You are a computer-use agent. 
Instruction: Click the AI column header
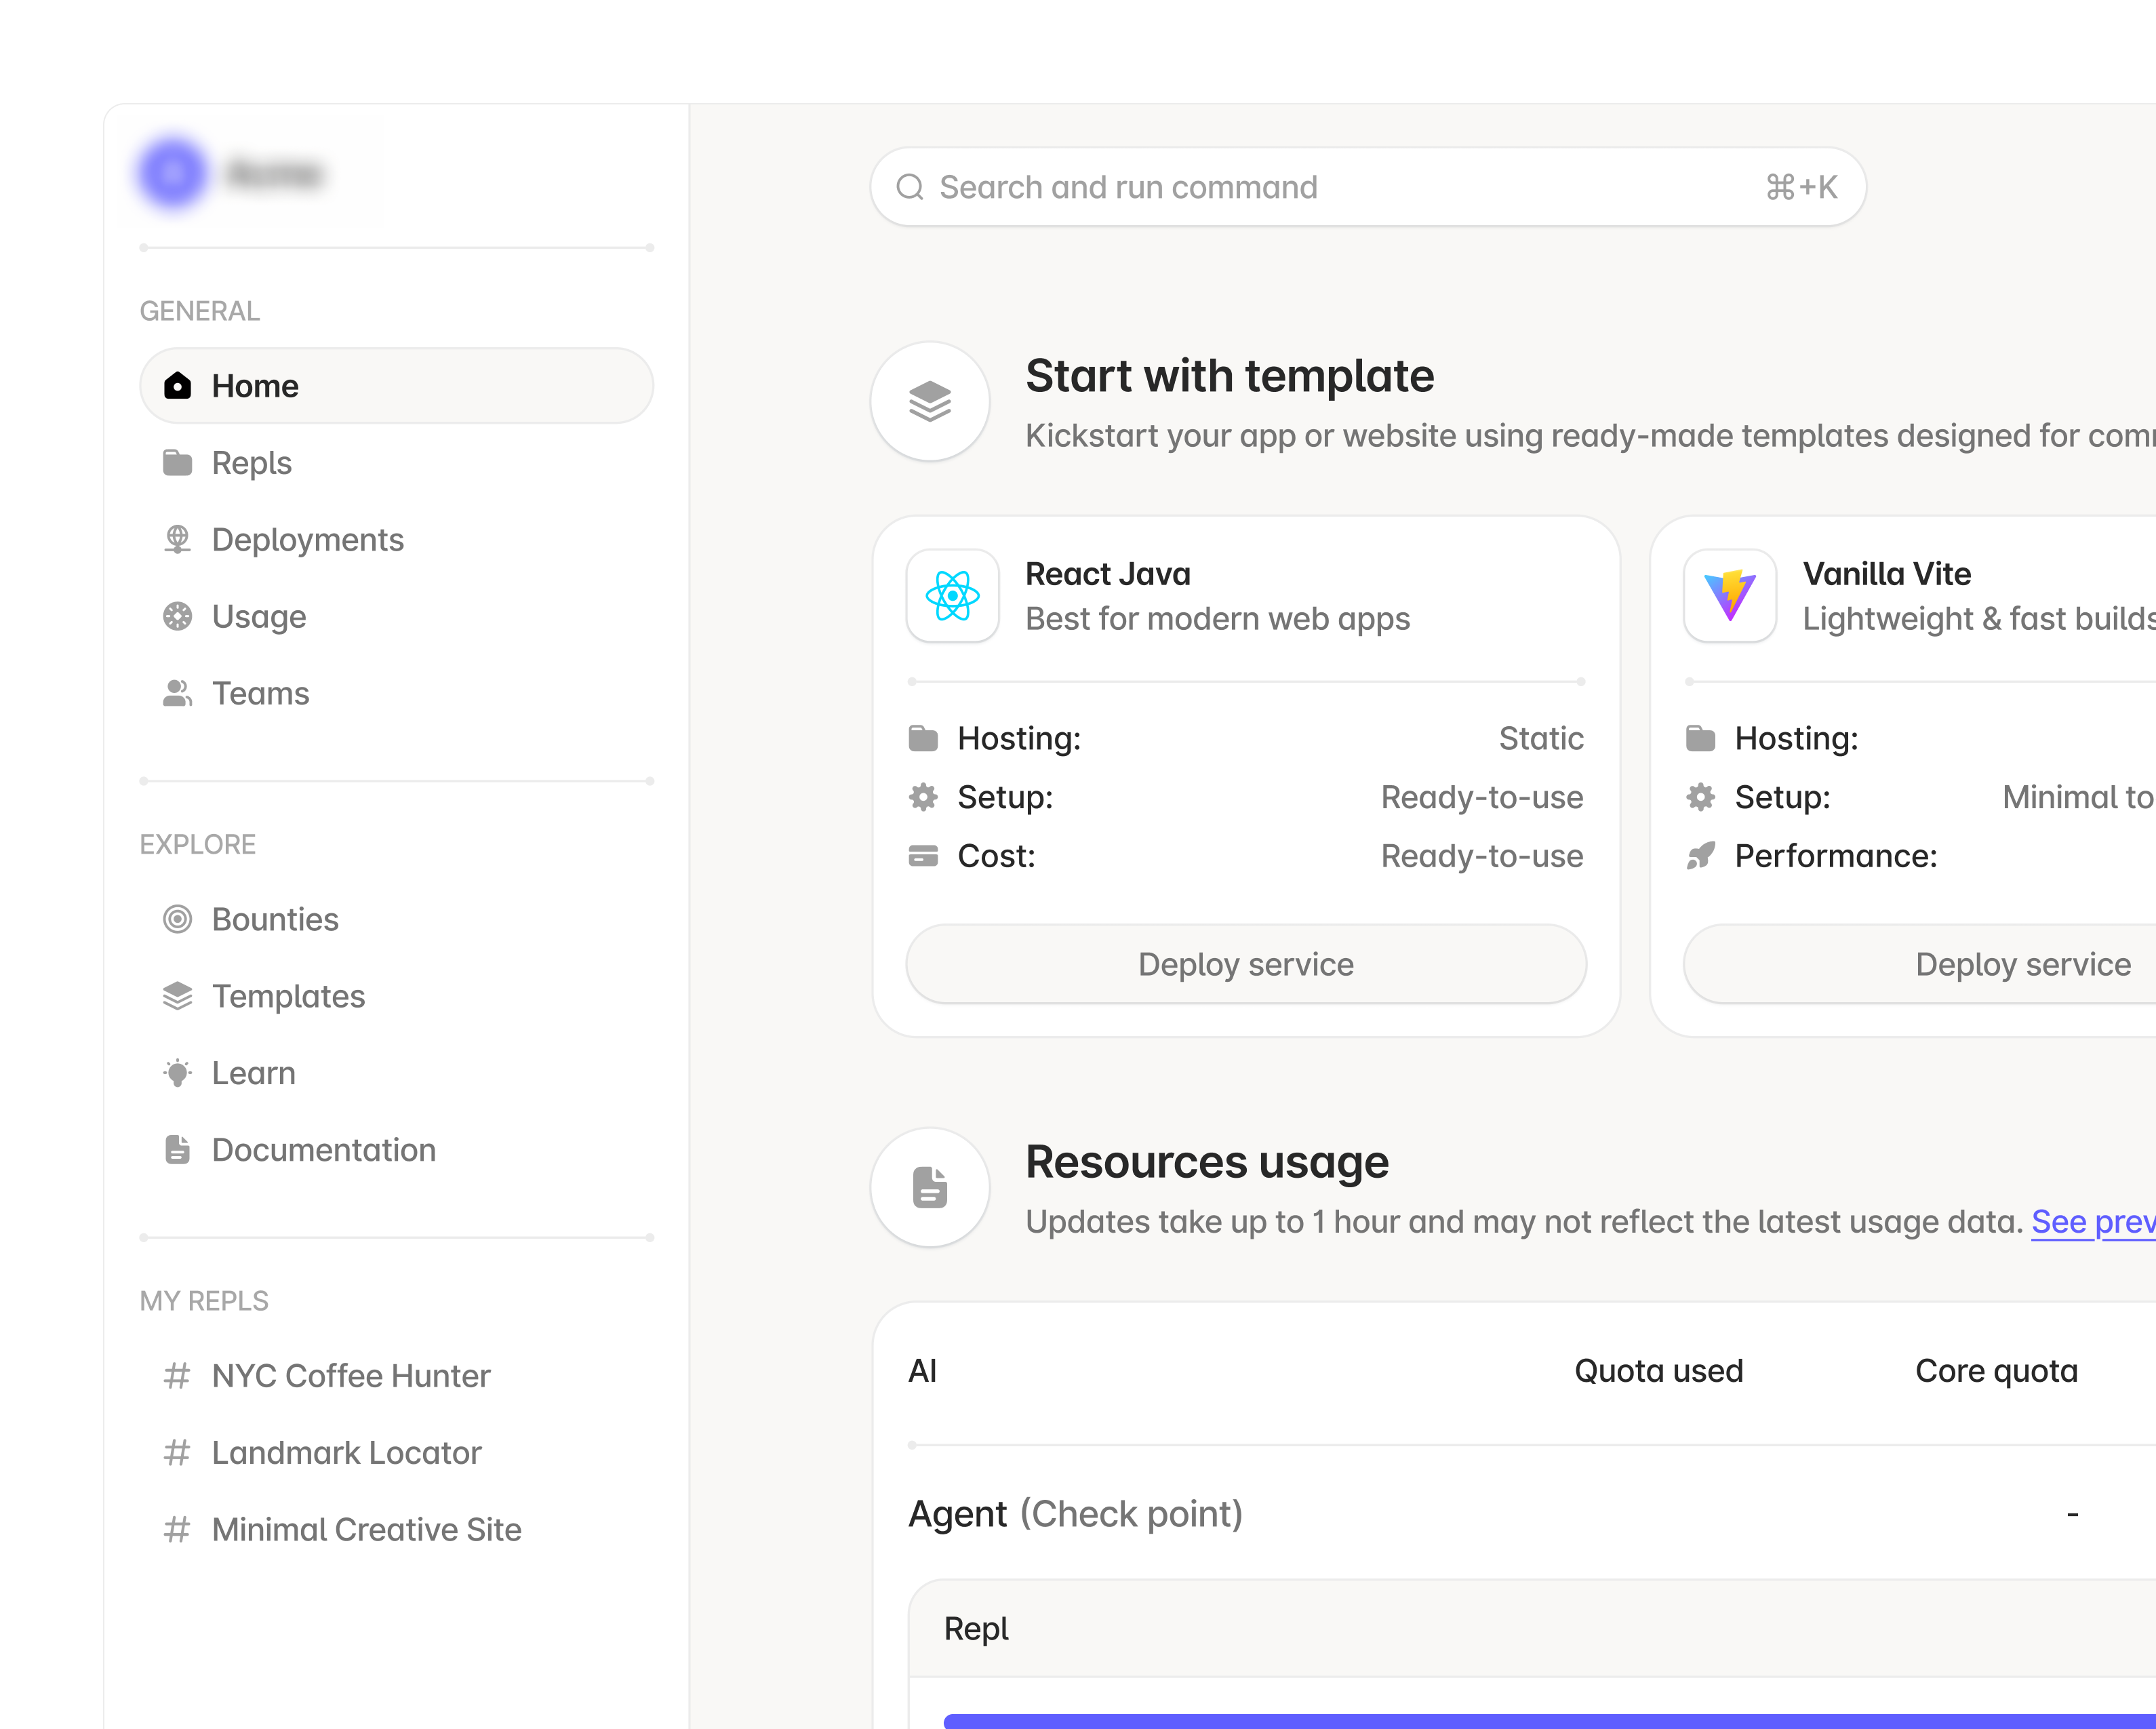922,1371
